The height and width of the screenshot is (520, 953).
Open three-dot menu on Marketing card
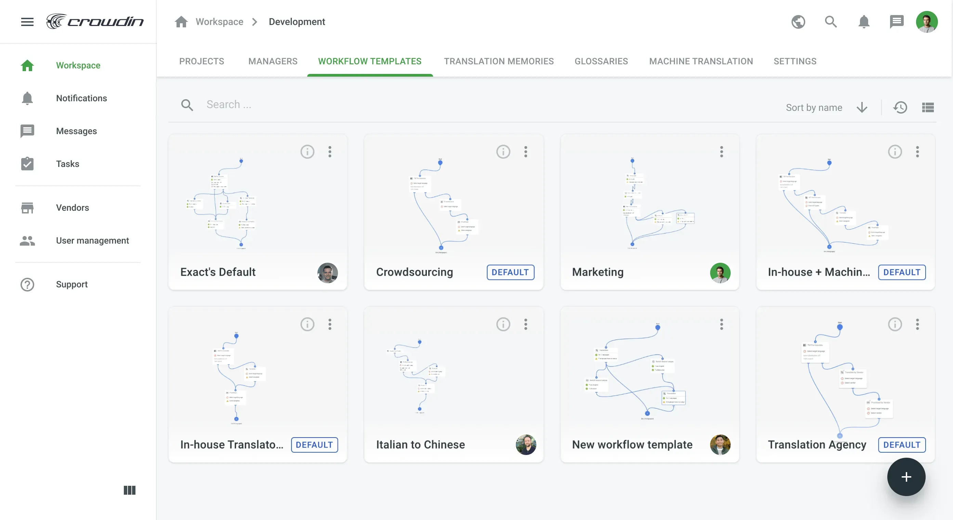[721, 152]
